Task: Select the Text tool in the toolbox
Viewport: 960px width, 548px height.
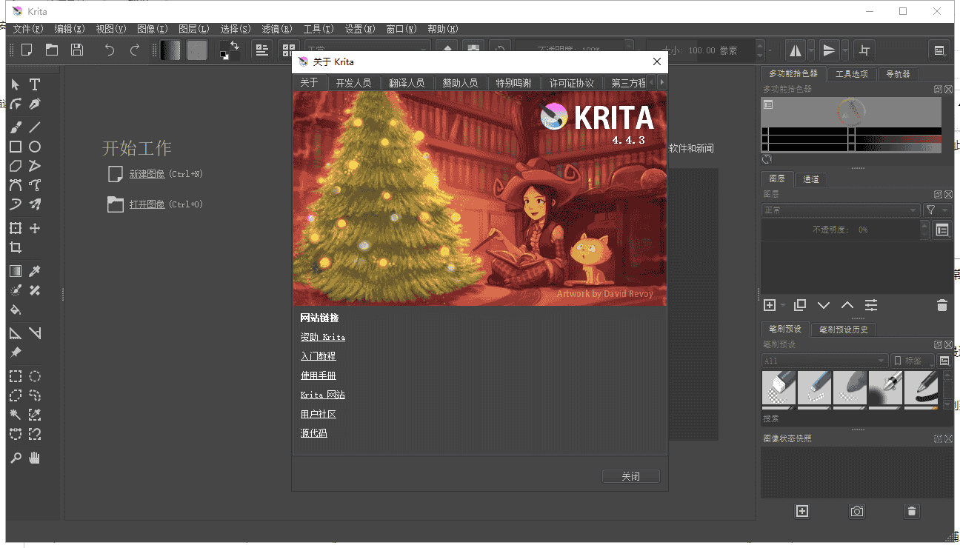Action: click(x=34, y=84)
